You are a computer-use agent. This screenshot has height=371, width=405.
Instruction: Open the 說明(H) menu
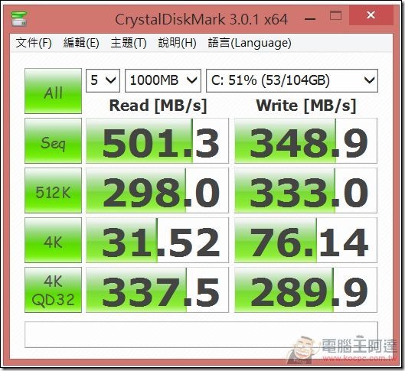pos(177,43)
